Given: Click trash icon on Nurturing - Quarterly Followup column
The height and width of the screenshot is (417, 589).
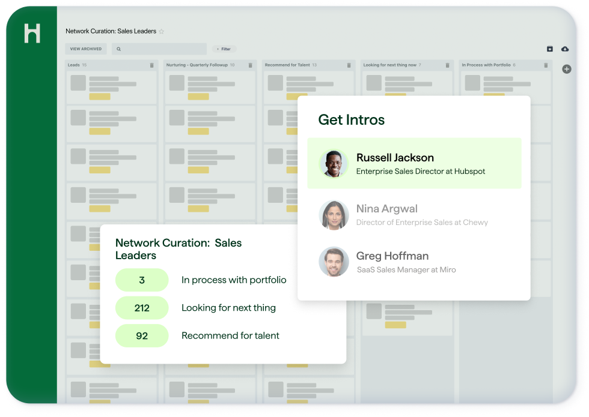Looking at the screenshot, I should (250, 65).
